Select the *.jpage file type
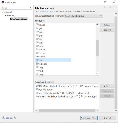The width and height of the screenshot is (118, 123). pyautogui.click(x=40, y=25)
